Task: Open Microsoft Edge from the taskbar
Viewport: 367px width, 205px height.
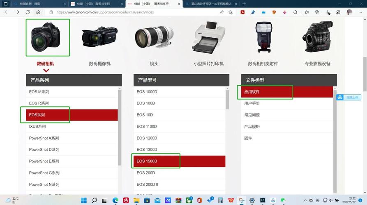Action: 115,200
